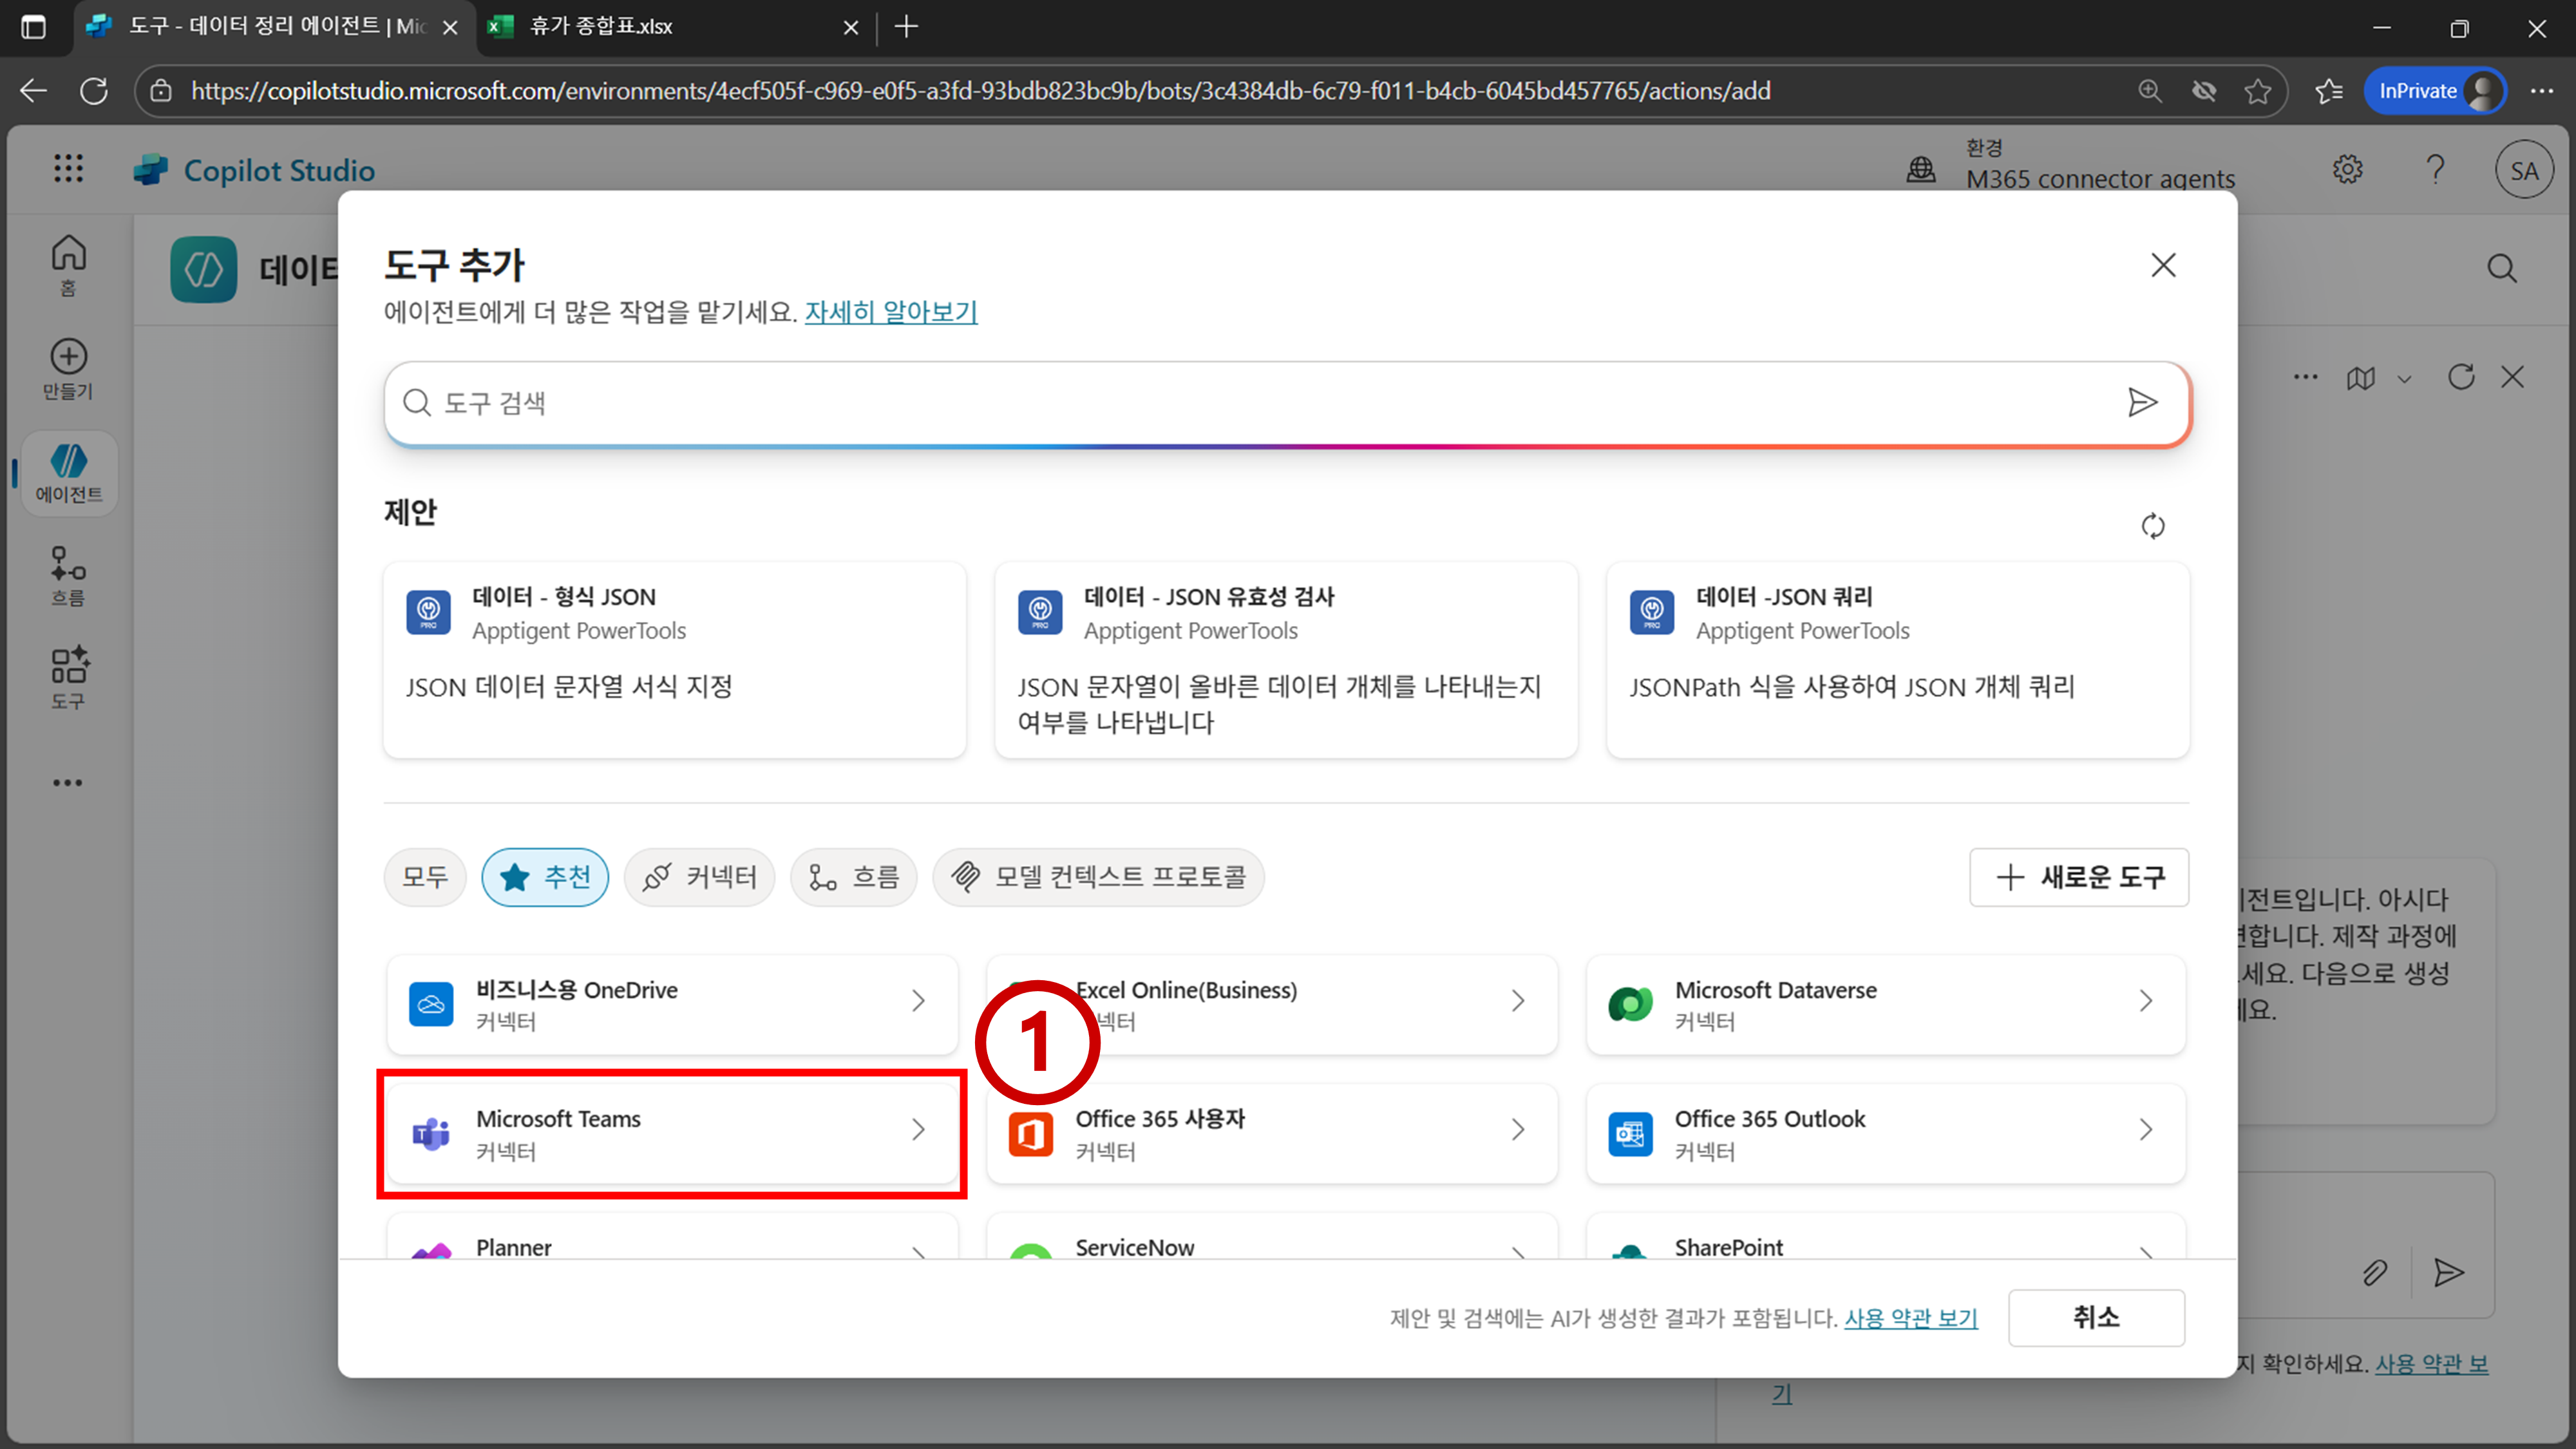Expand the 비즈니스용 OneDrive connector
Viewport: 2576px width, 1449px height.
(671, 1004)
